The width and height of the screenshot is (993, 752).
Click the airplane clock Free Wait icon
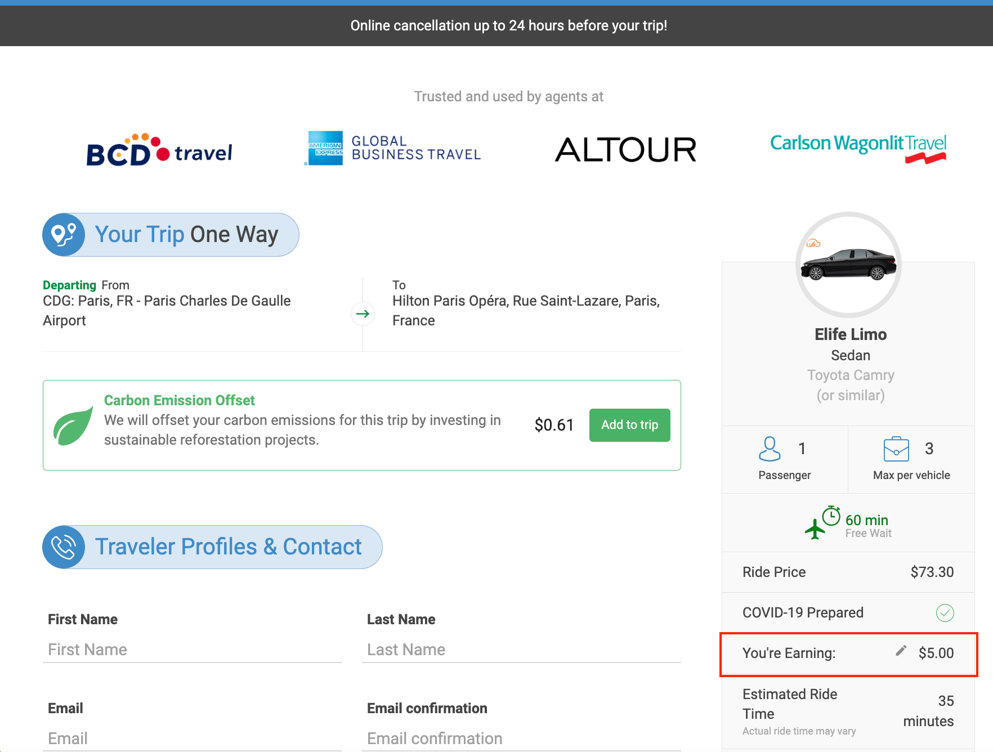pos(822,523)
